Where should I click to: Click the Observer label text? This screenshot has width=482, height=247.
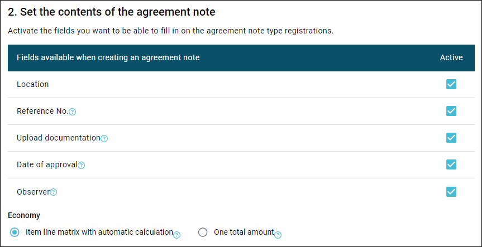click(33, 192)
